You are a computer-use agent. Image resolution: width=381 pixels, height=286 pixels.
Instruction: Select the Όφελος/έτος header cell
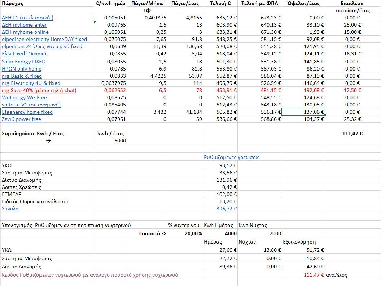tap(303, 3)
